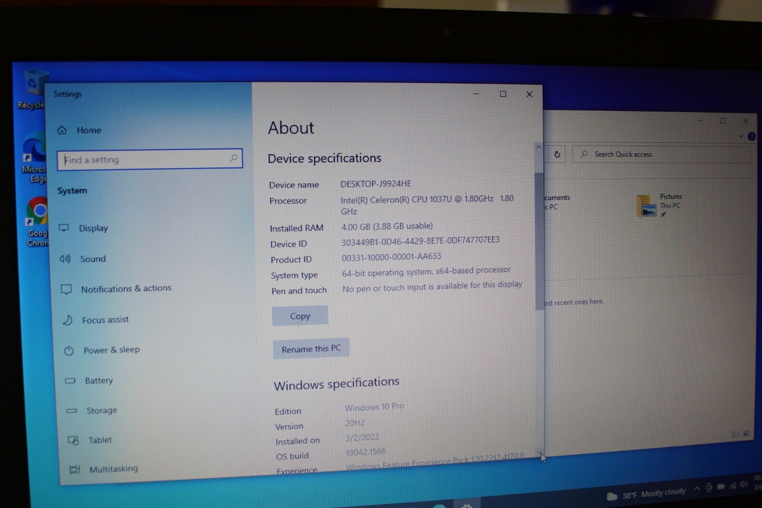762x508 pixels.
Task: Open Tablet settings
Action: (x=90, y=440)
